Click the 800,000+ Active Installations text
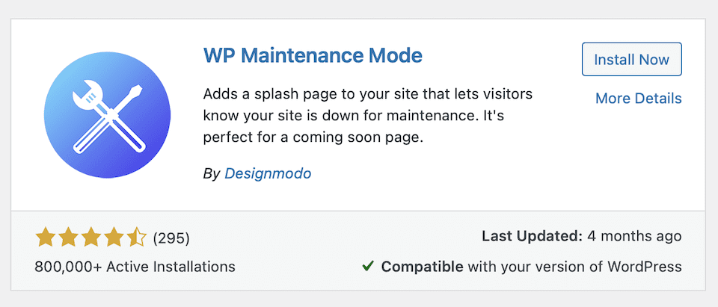718x307 pixels. [x=135, y=266]
